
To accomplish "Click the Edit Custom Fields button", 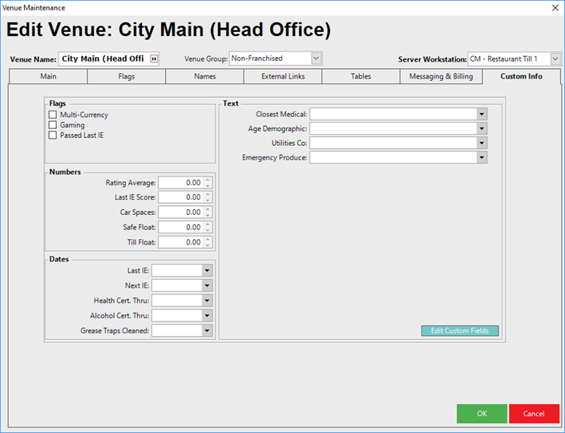I will (x=460, y=330).
